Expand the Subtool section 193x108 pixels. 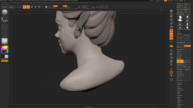click(x=179, y=32)
